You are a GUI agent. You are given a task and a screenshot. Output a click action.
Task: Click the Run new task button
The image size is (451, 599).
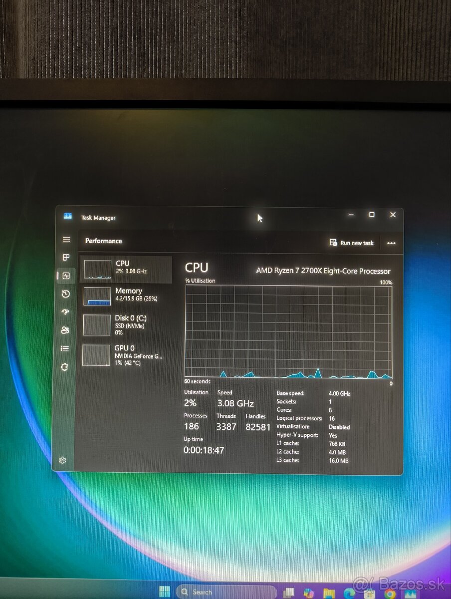point(352,243)
